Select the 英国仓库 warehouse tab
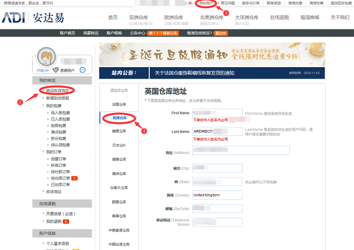The height and width of the screenshot is (250, 354). [119, 117]
